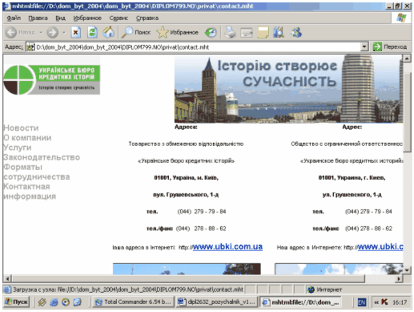Click the Messenger people icon in toolbar
This screenshot has width=414, height=312.
click(296, 32)
